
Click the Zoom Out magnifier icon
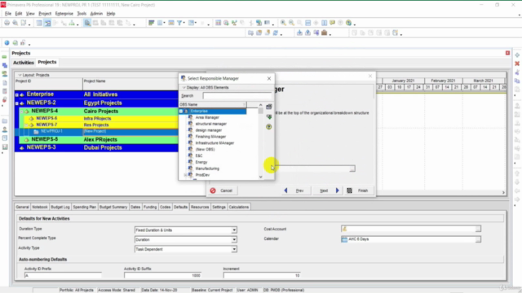click(291, 23)
